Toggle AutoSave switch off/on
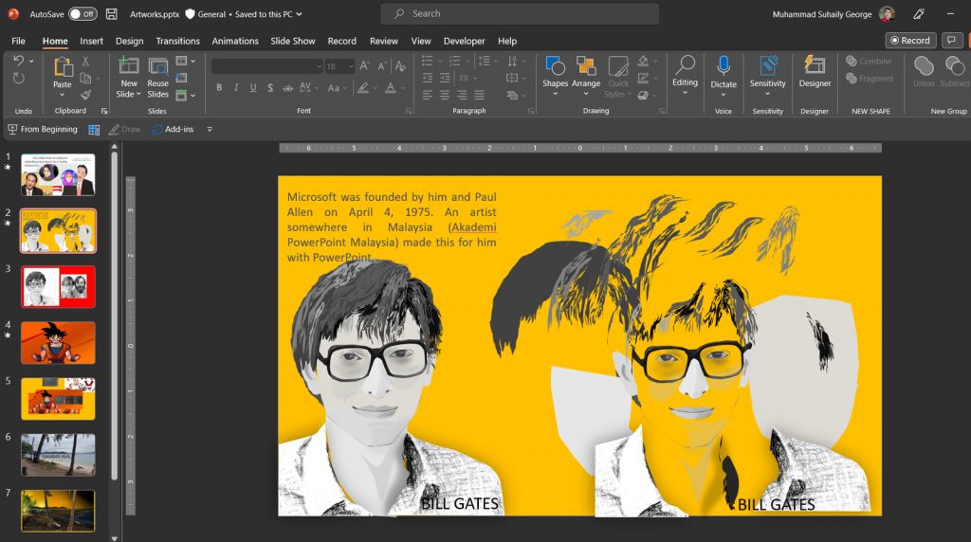 [x=82, y=13]
